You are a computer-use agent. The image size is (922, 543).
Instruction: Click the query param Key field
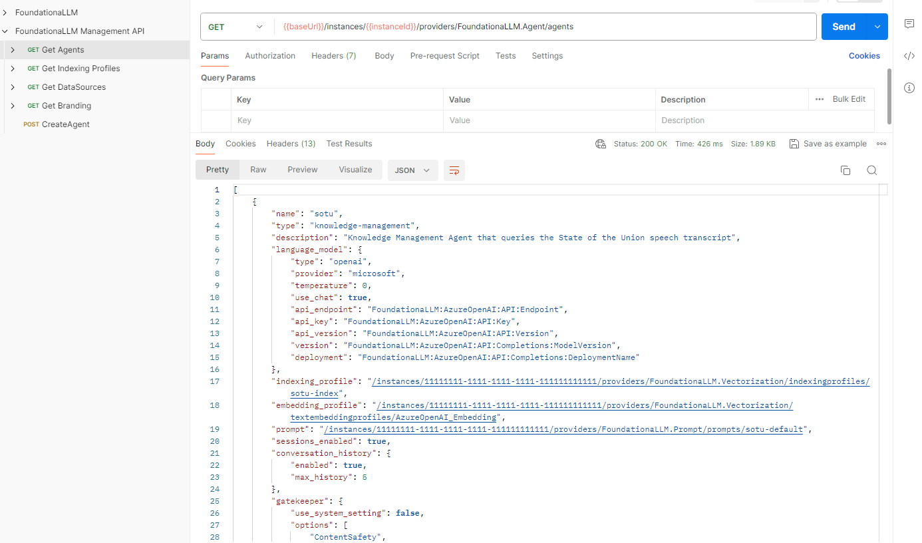(x=337, y=120)
